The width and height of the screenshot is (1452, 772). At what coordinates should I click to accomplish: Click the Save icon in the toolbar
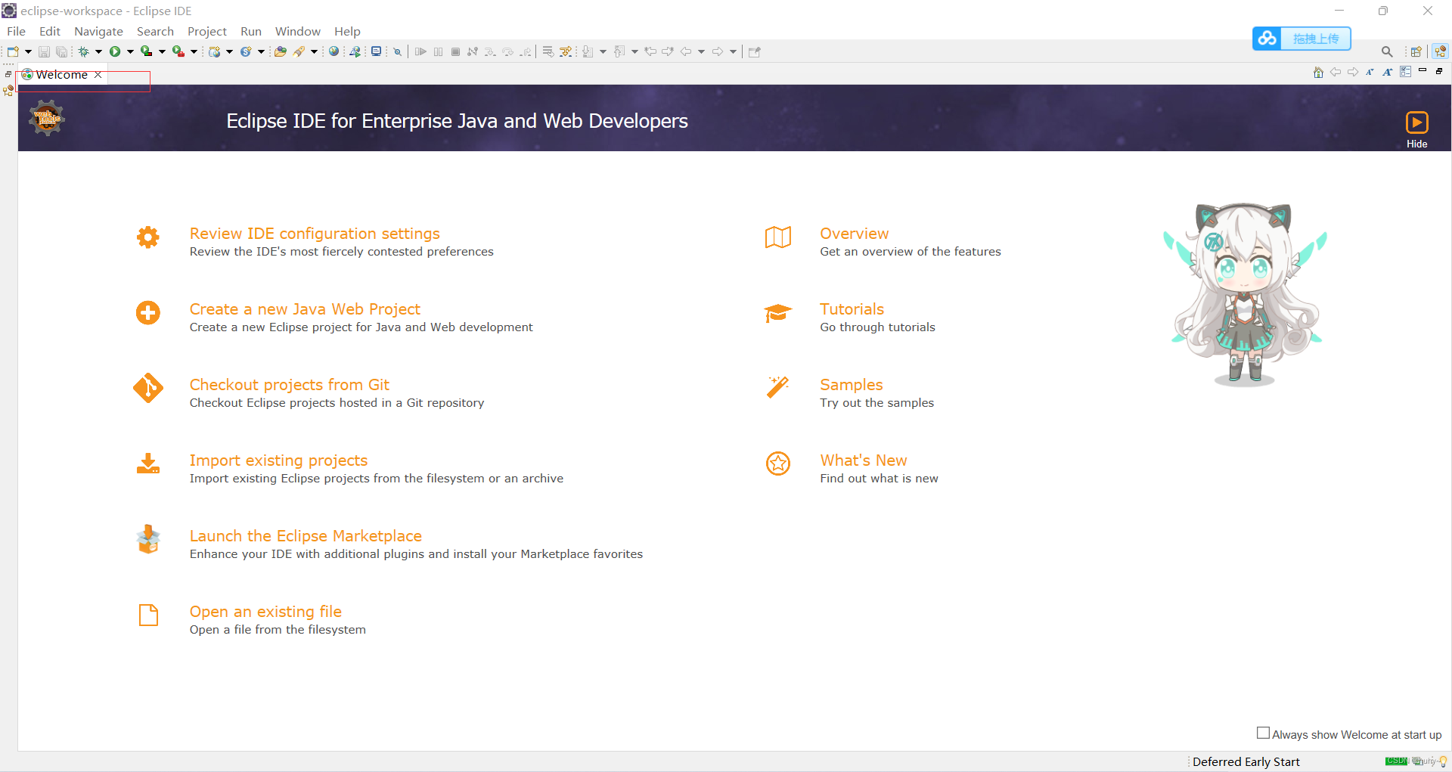tap(44, 51)
